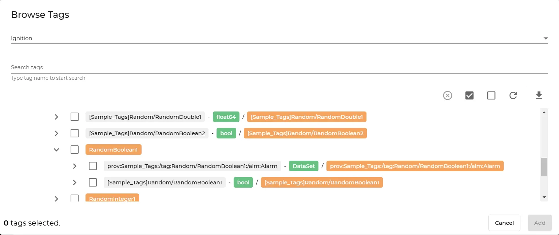
Task: Click the gray [Sample_Tags]Random/RandomBoolean2 label
Action: pos(147,133)
